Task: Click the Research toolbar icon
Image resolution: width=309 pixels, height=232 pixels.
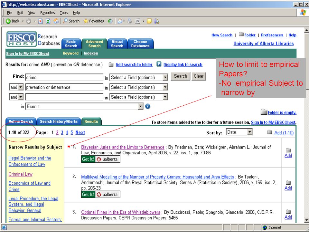Action: tap(157, 21)
